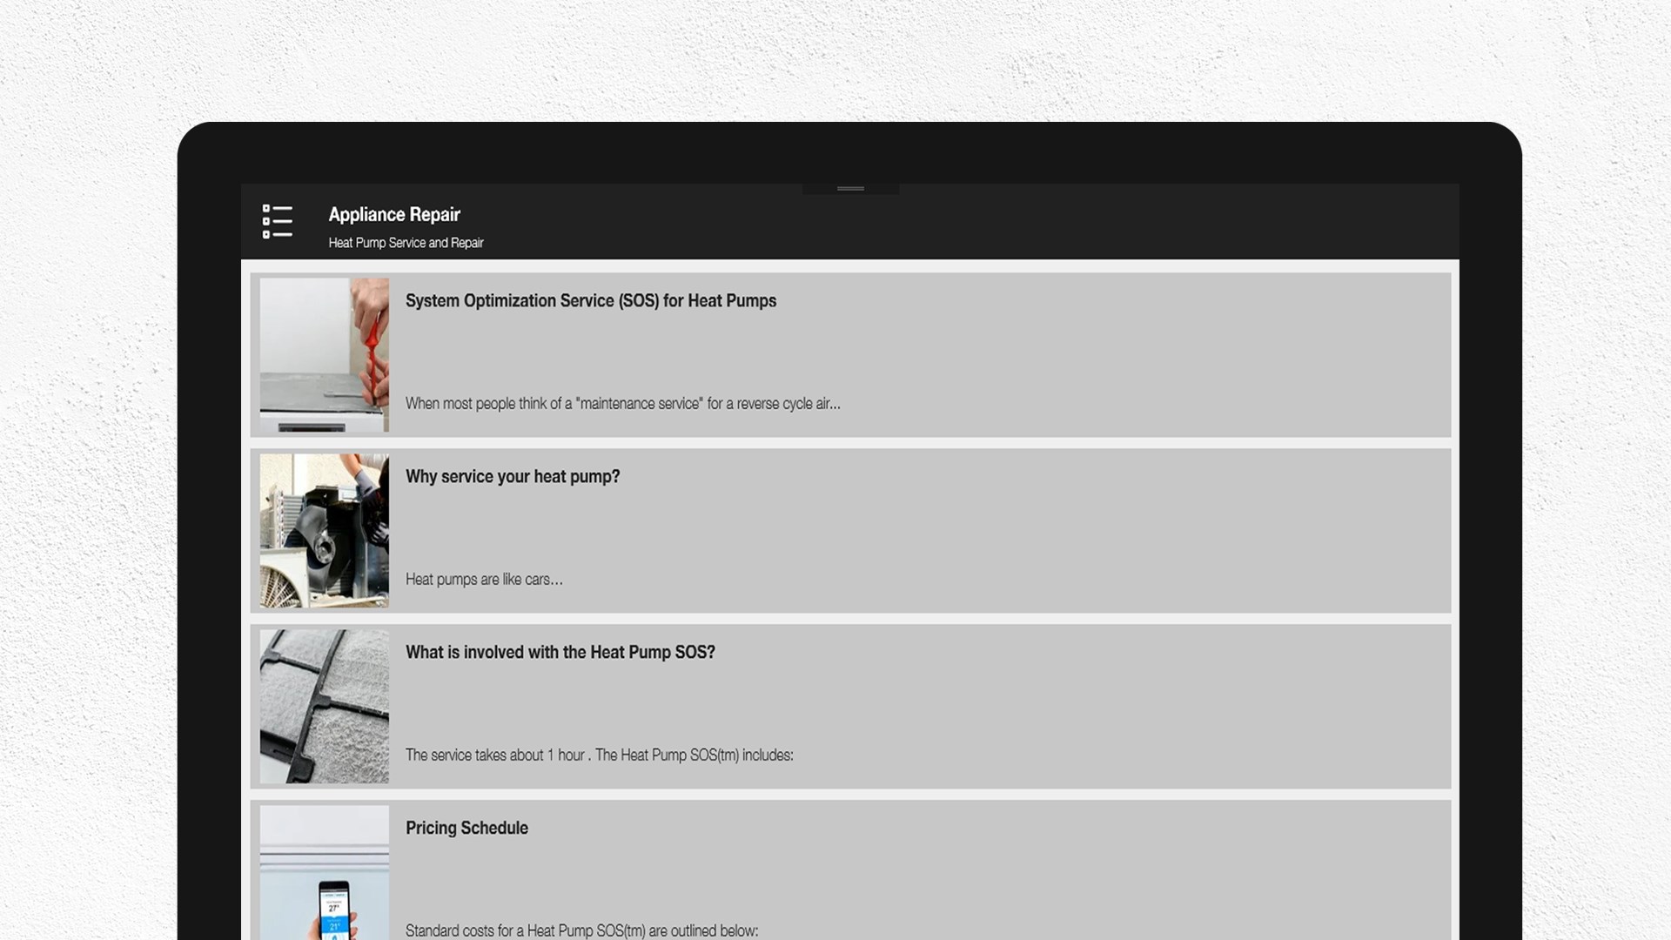The height and width of the screenshot is (940, 1671).
Task: Click the 'When most people think' excerpt
Action: tap(623, 404)
